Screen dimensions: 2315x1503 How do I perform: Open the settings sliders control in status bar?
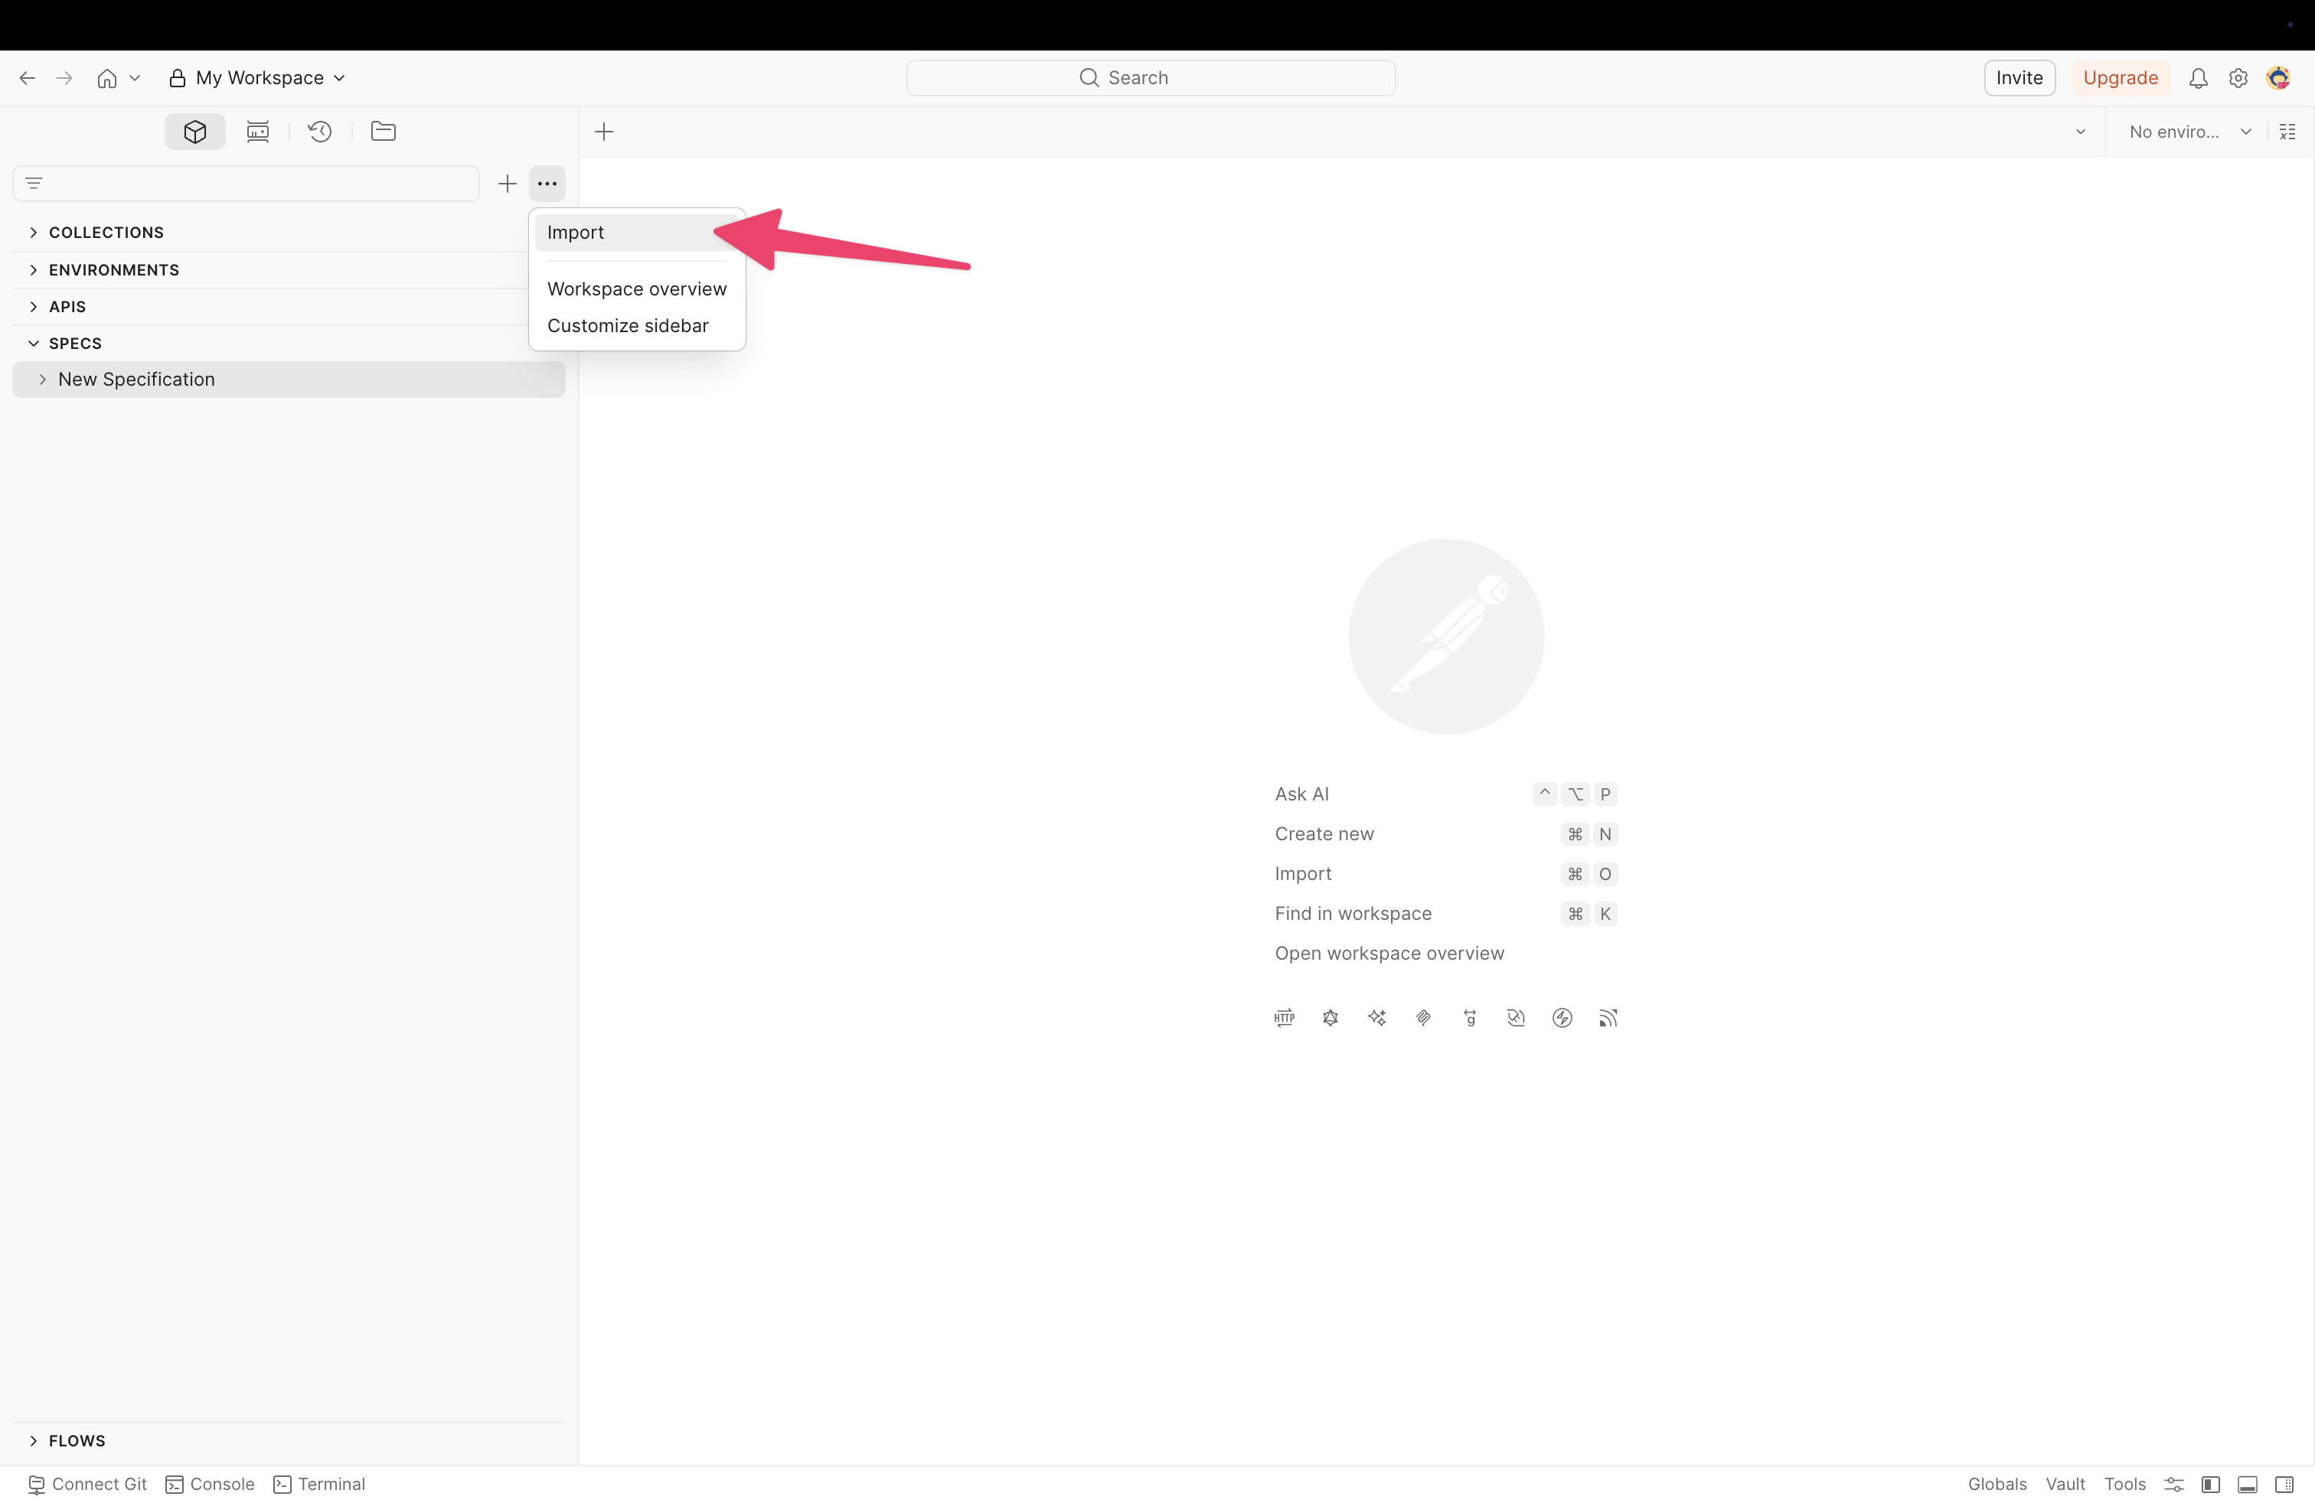pyautogui.click(x=2174, y=1484)
